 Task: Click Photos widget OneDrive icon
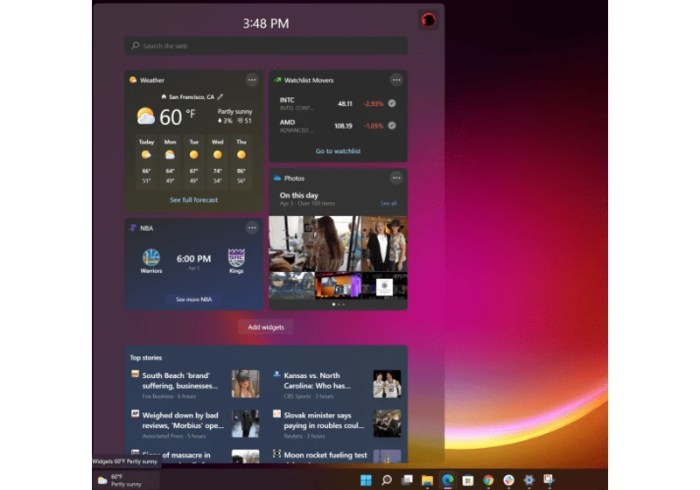(x=277, y=178)
